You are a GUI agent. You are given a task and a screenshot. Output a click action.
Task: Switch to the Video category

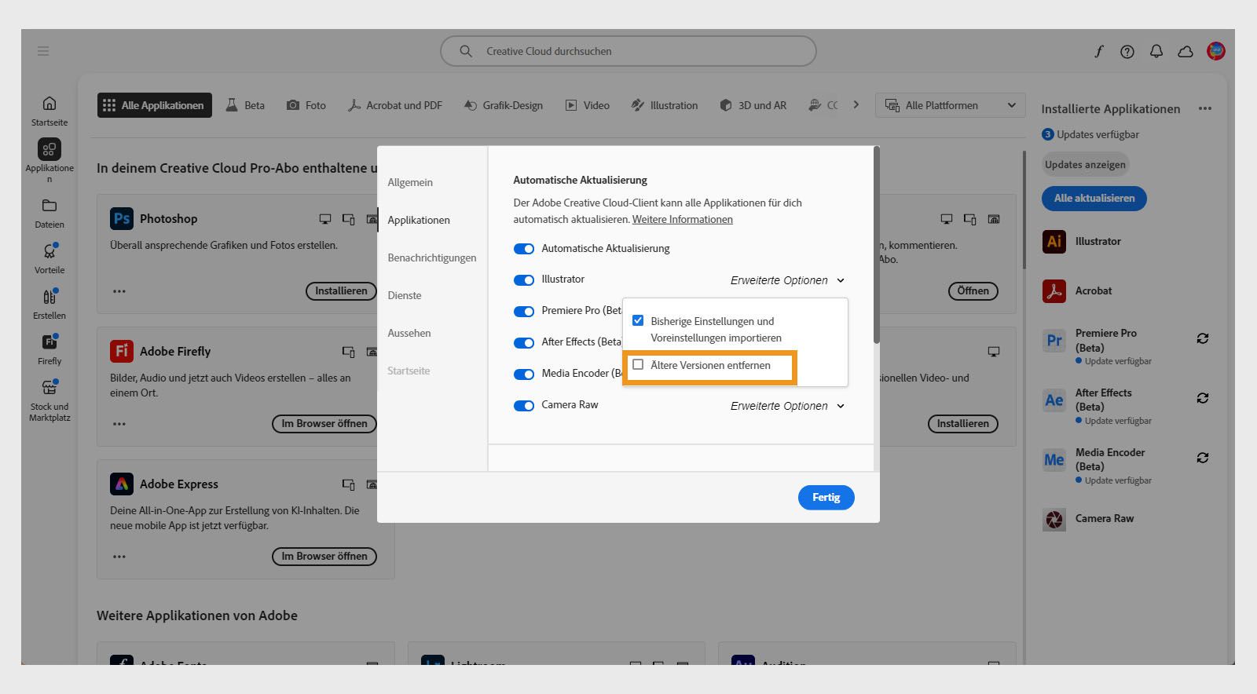588,105
